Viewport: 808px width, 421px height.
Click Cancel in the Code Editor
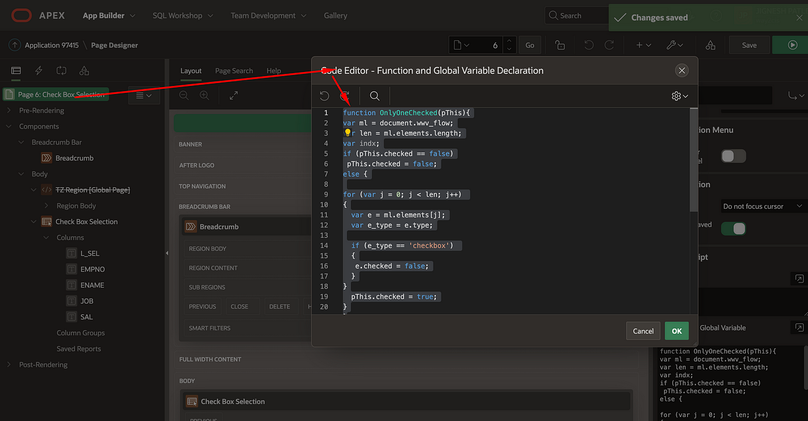[643, 330]
